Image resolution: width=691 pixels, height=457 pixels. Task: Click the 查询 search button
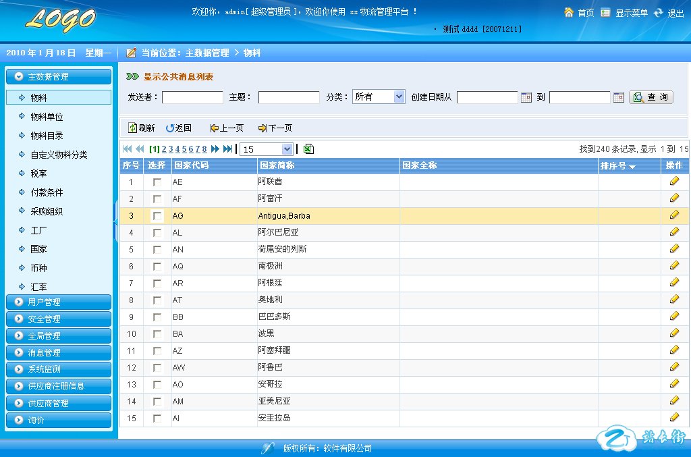[x=651, y=97]
